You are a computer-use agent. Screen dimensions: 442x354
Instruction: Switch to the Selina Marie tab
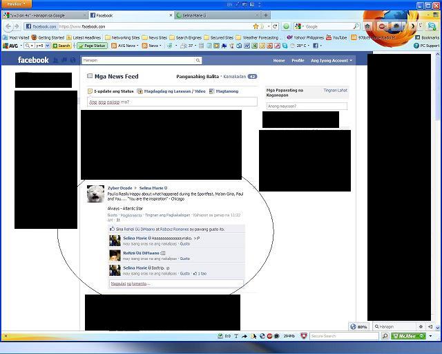pos(218,15)
